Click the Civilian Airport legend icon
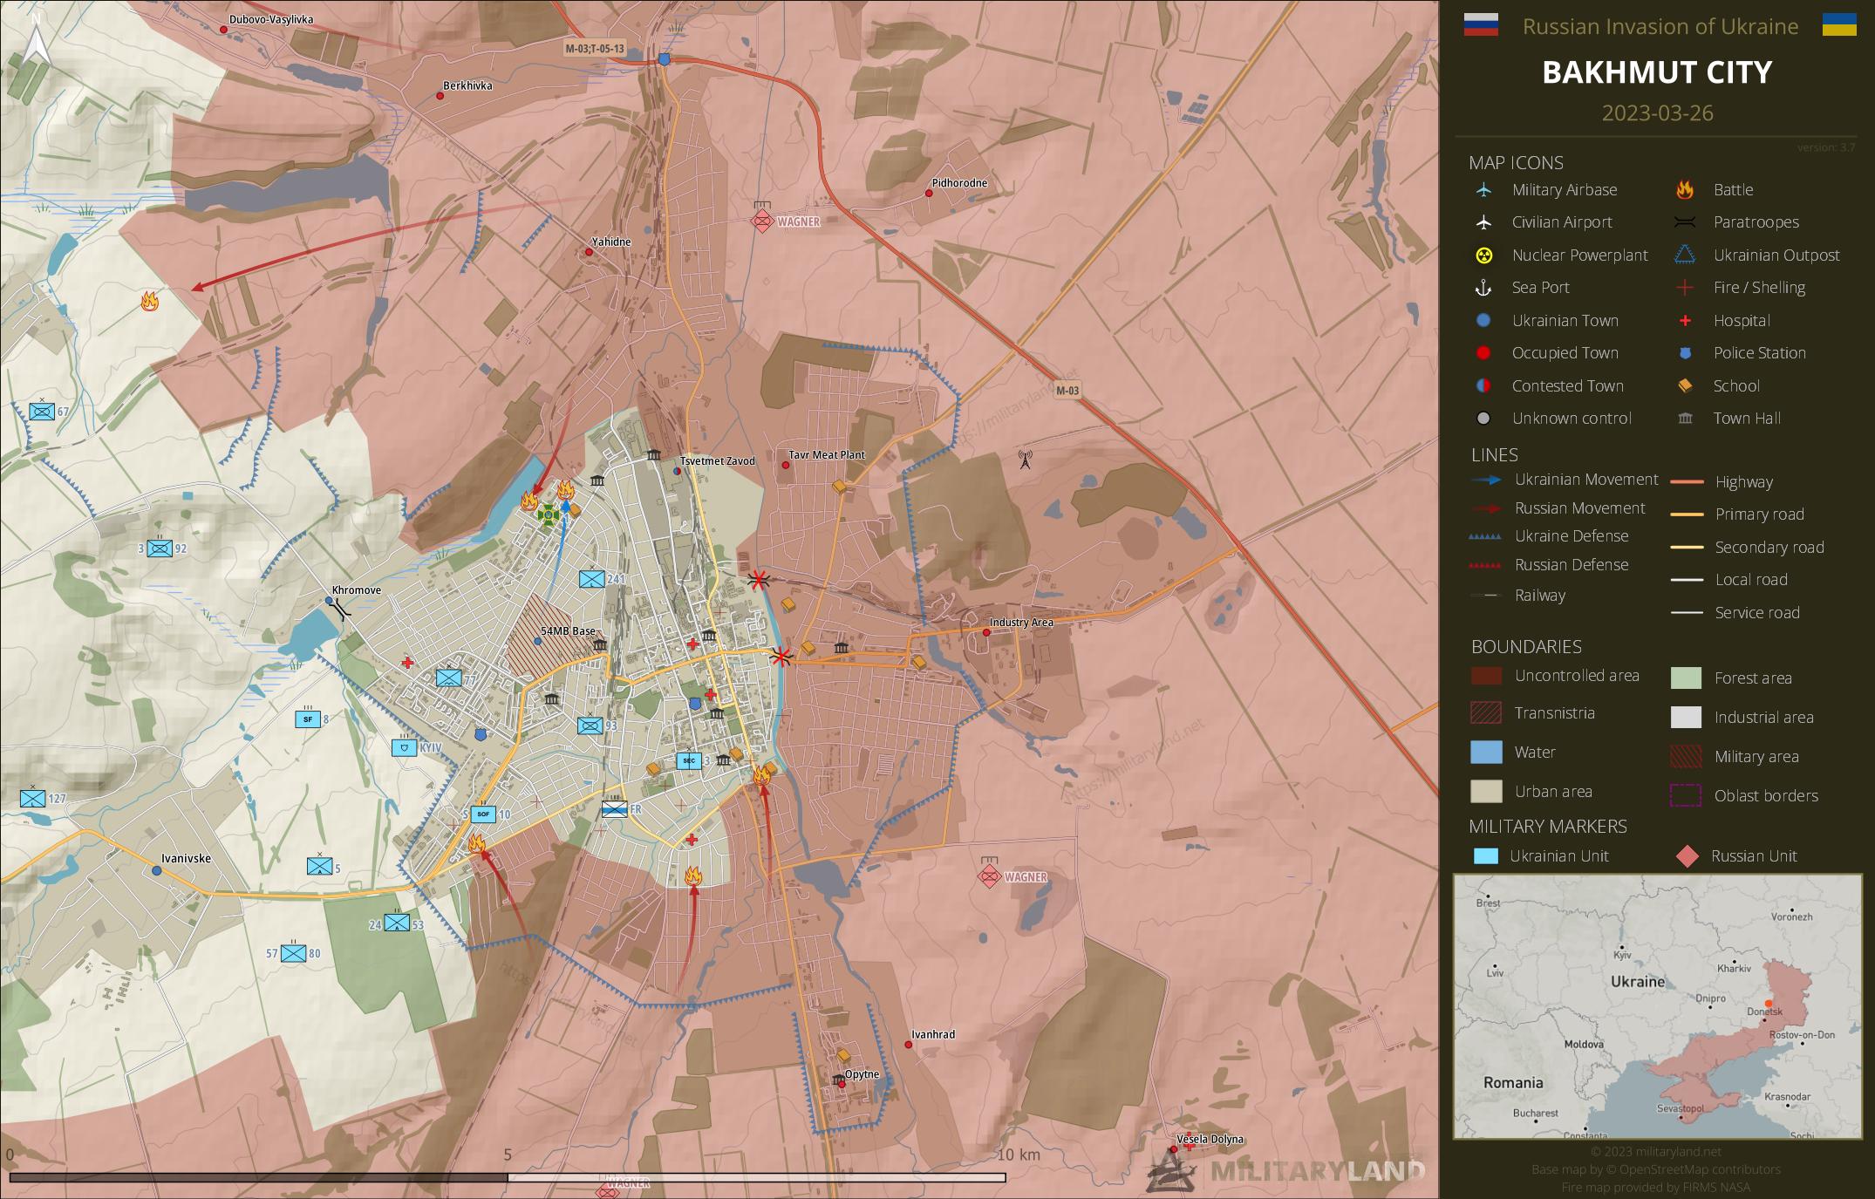Image resolution: width=1875 pixels, height=1199 pixels. [x=1483, y=222]
